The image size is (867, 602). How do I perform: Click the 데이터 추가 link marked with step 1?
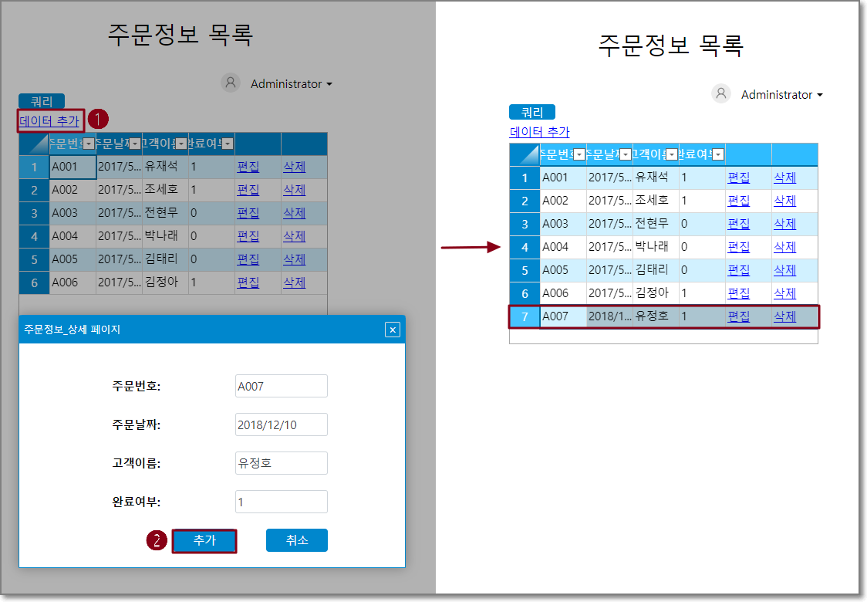[49, 121]
